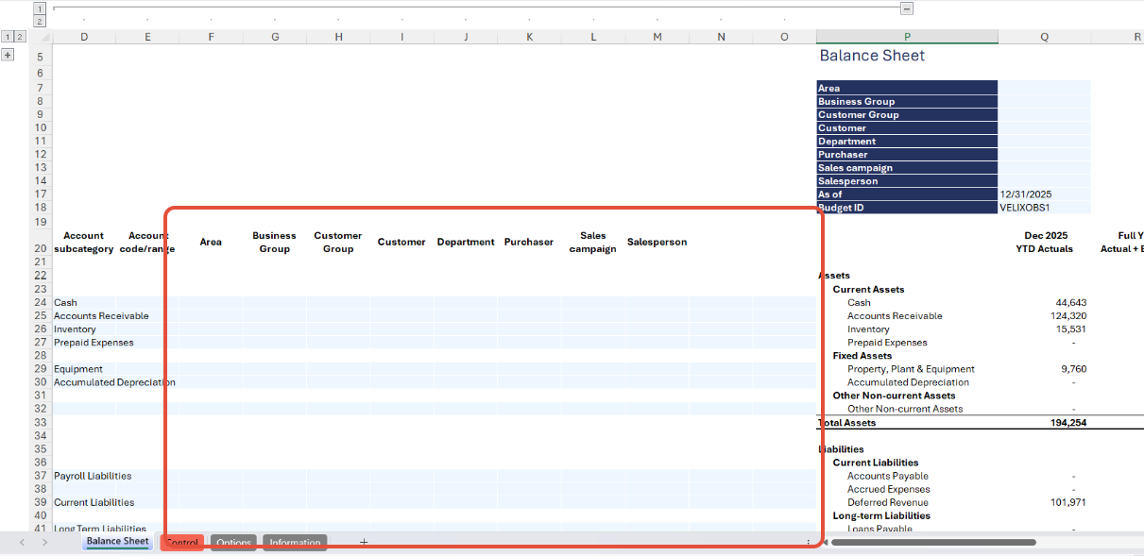Open the Options sheet tab
1144x556 pixels.
pyautogui.click(x=233, y=543)
